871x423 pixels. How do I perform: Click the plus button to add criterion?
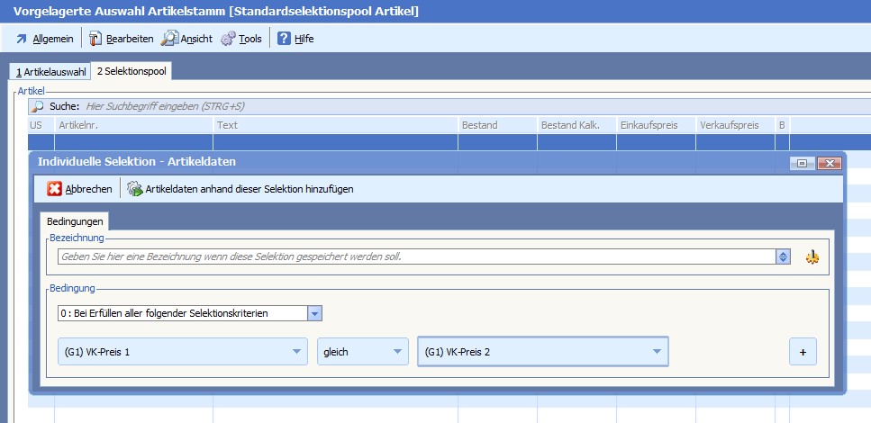(802, 352)
